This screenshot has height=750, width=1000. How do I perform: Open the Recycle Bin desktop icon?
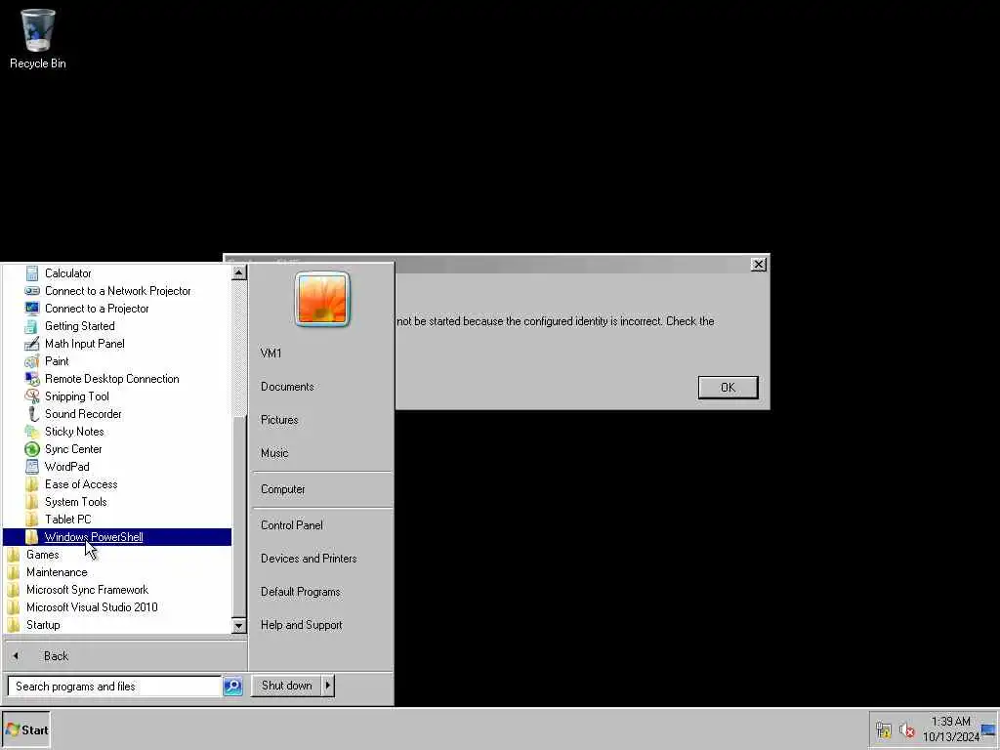tap(38, 38)
